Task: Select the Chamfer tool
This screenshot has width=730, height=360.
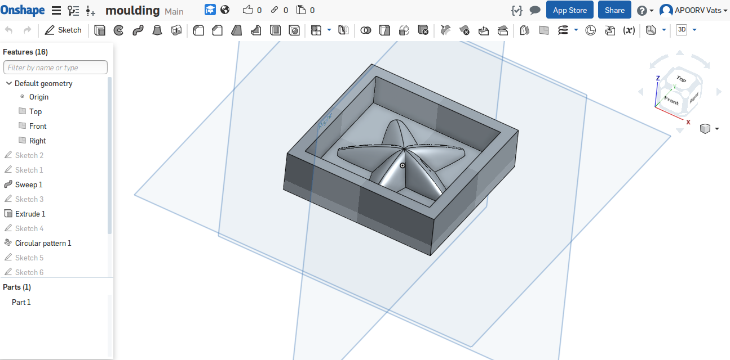Action: tap(217, 30)
